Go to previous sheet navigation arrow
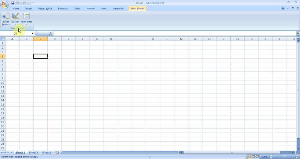The image size is (300, 159). coord(5,153)
